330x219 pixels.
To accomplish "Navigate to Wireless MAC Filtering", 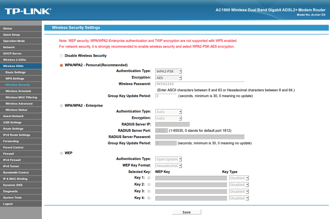I will [21, 97].
